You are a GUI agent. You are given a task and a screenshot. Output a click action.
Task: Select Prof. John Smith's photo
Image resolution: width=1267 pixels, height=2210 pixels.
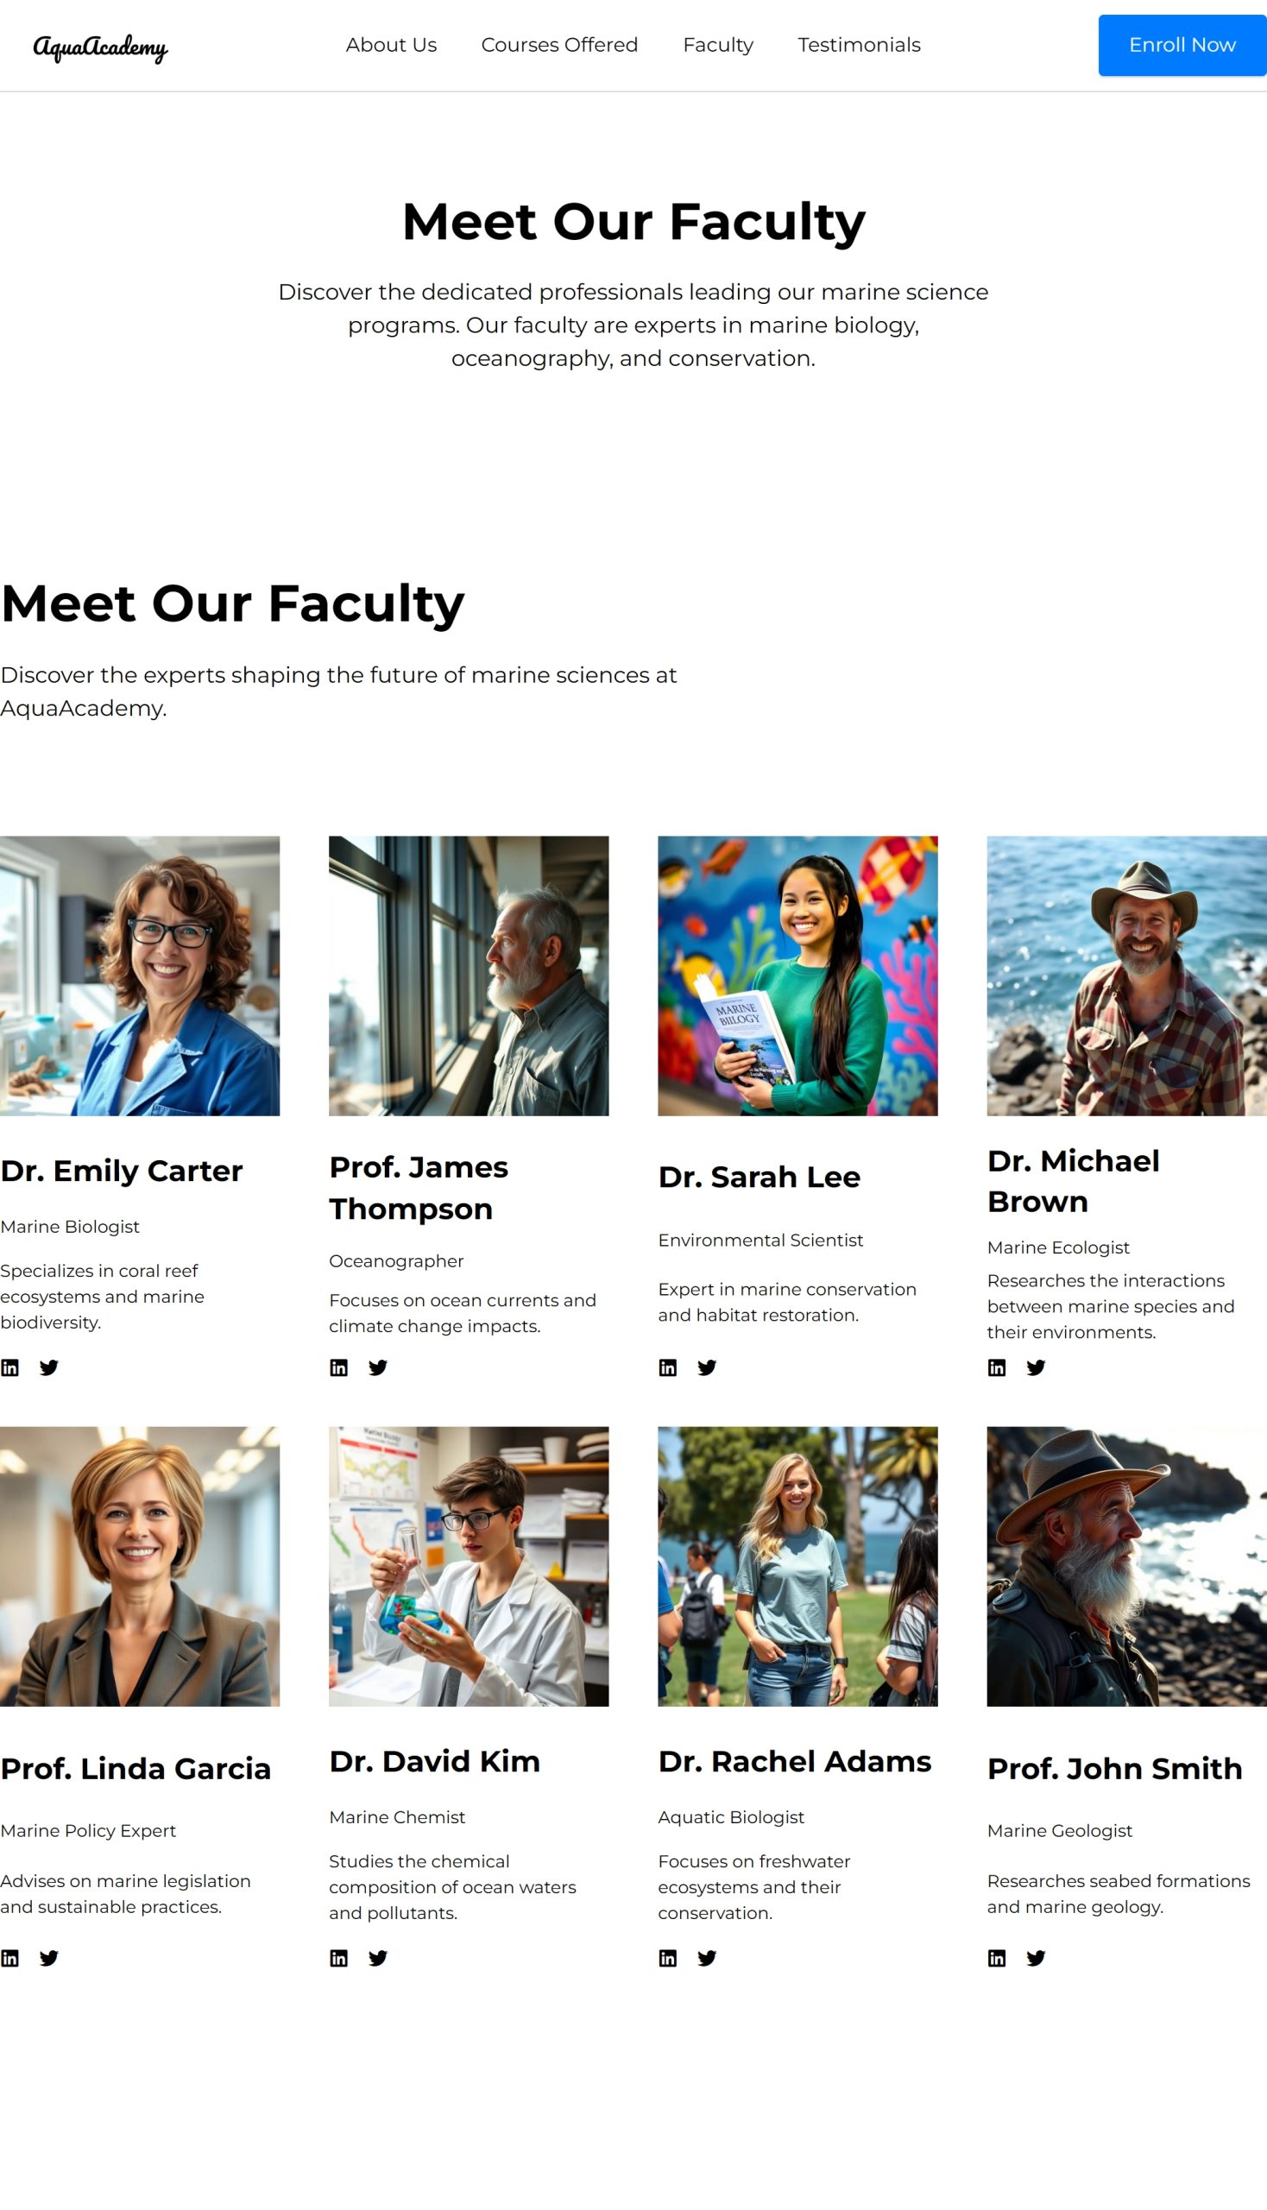click(x=1126, y=1566)
